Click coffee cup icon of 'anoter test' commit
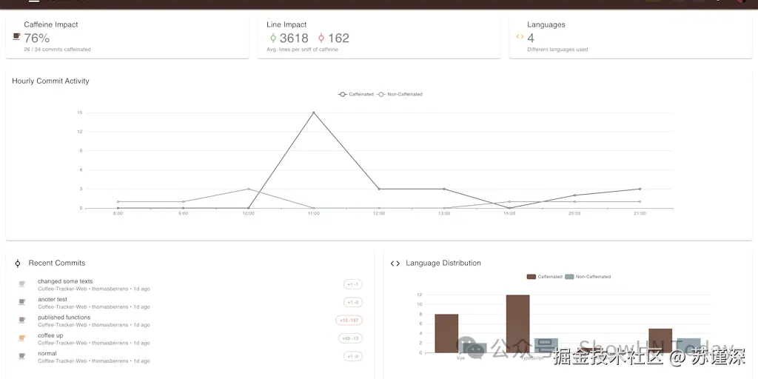This screenshot has width=758, height=379. click(x=21, y=302)
